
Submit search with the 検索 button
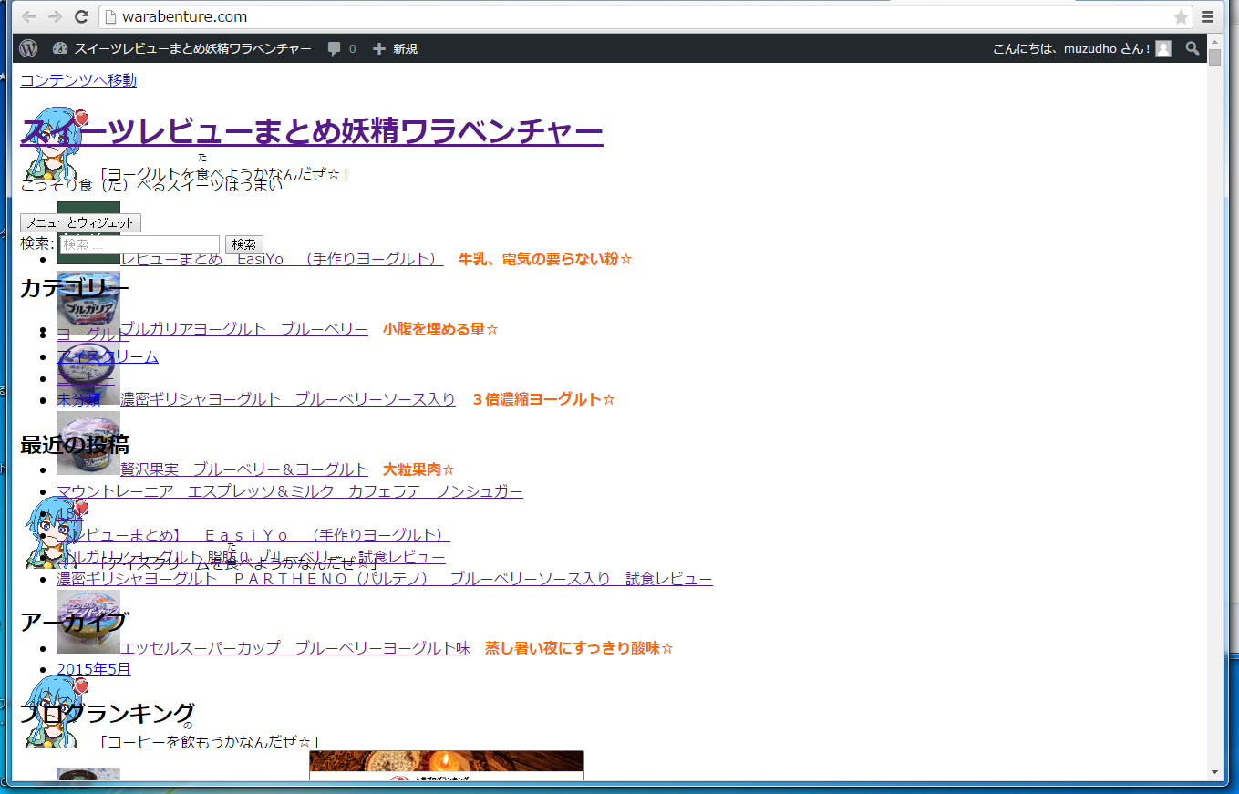[x=244, y=244]
